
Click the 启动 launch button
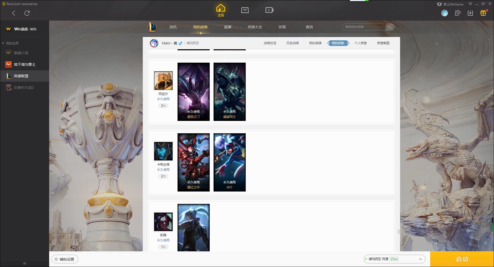pos(462,259)
